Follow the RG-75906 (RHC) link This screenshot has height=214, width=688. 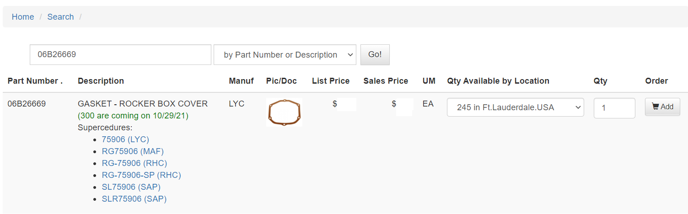[x=134, y=163]
